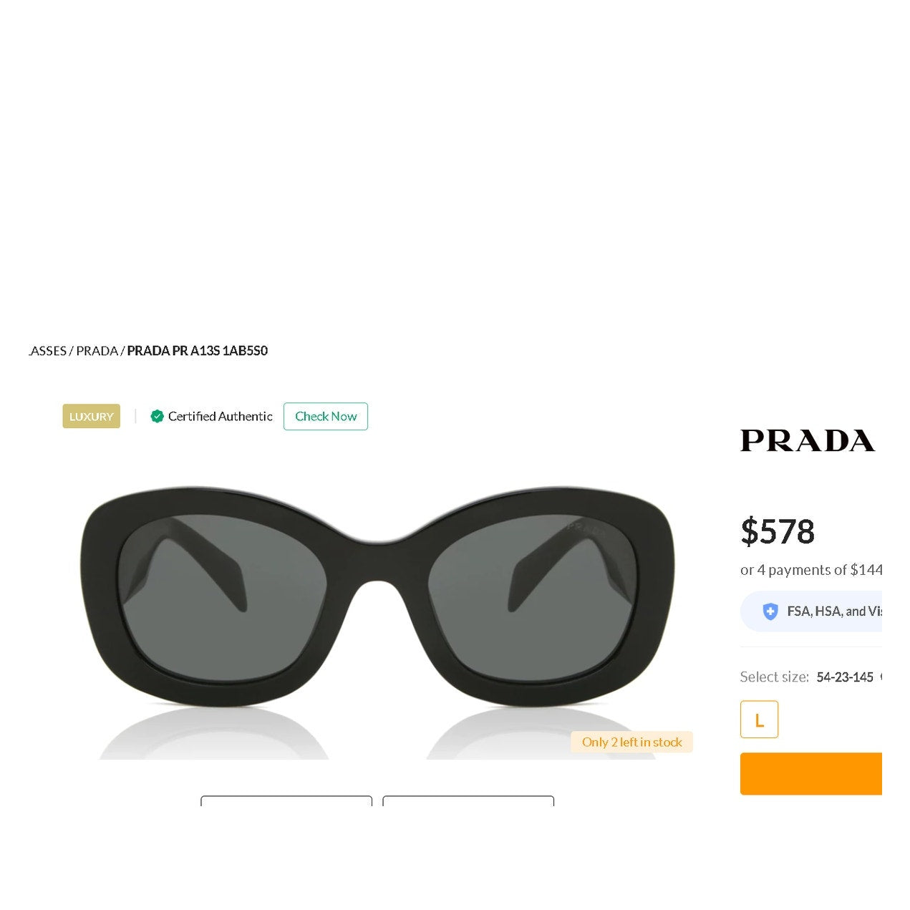Click the orange add-to-cart button
Viewport: 910px width, 910px height.
point(811,774)
